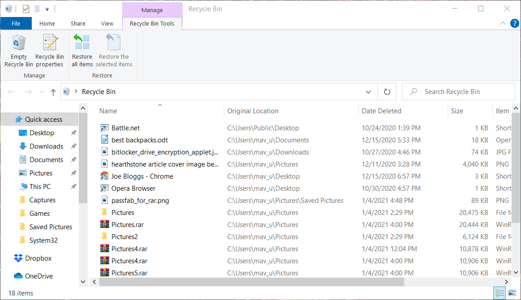The width and height of the screenshot is (521, 300).
Task: Open the Home ribbon tab
Action: [x=47, y=23]
